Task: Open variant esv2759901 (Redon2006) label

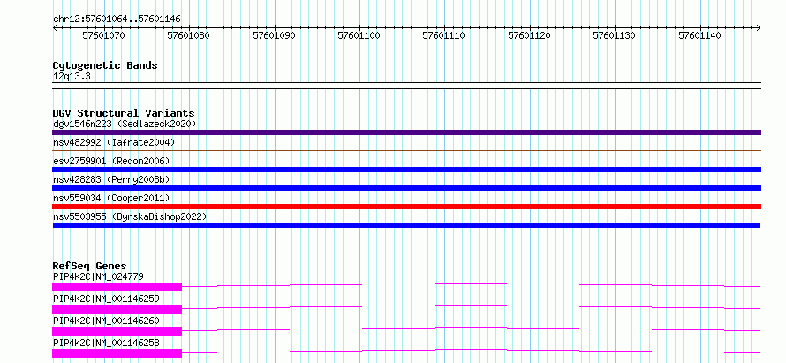Action: pyautogui.click(x=111, y=161)
